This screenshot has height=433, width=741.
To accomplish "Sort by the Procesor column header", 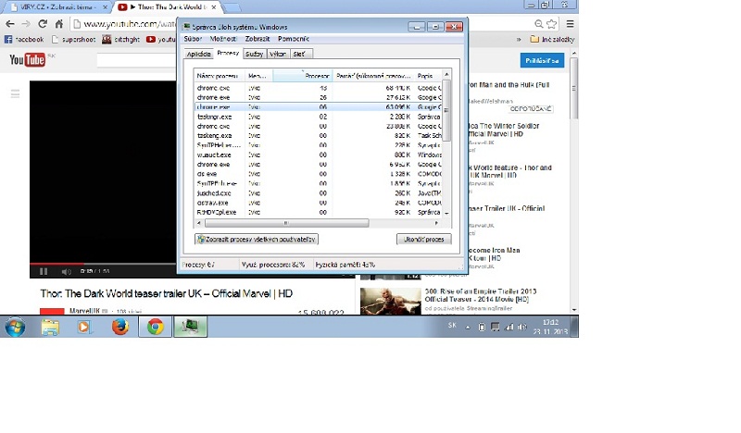I will coord(302,76).
